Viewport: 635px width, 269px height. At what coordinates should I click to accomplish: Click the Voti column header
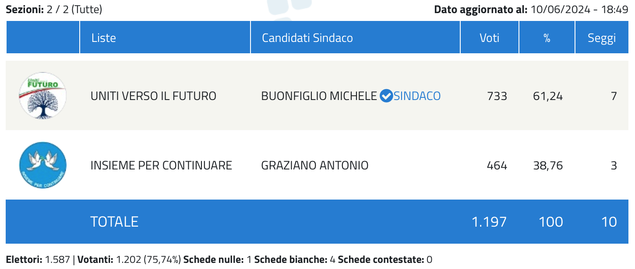(x=490, y=38)
